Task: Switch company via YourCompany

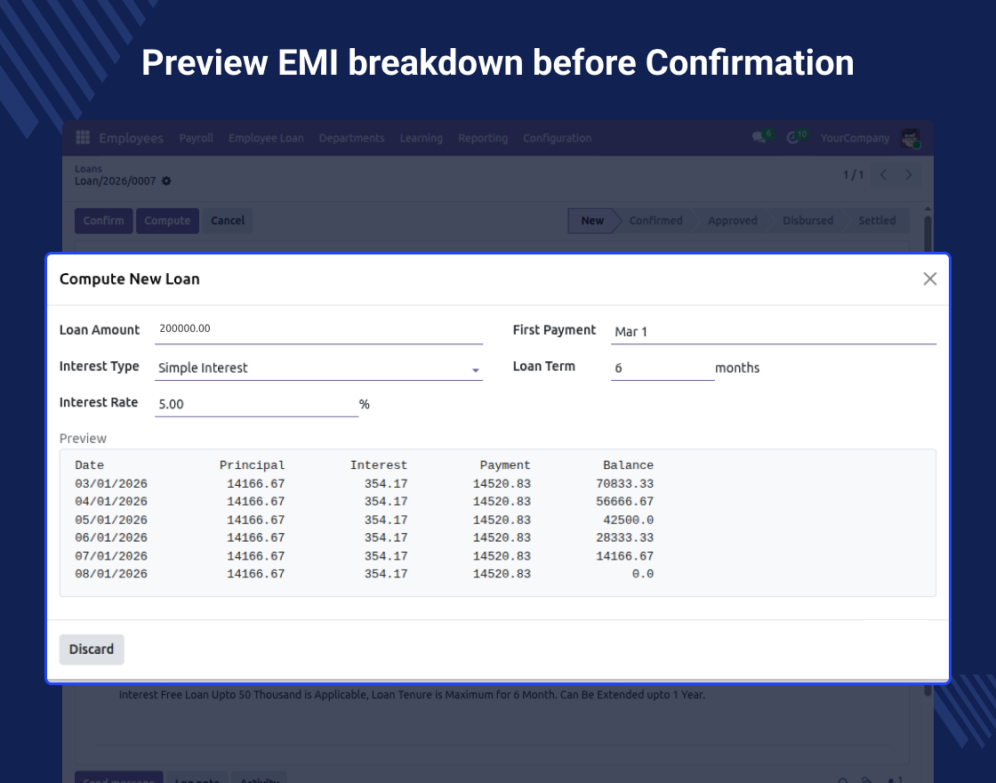Action: (x=855, y=138)
